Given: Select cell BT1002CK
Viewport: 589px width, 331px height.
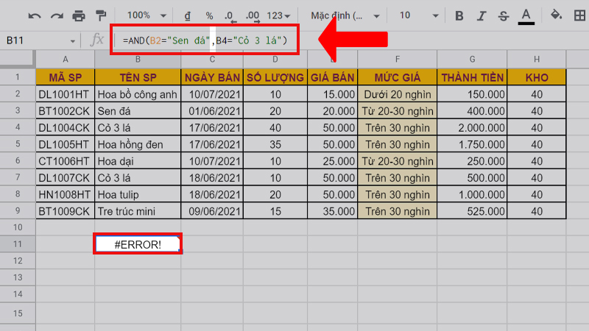Looking at the screenshot, I should [x=66, y=111].
